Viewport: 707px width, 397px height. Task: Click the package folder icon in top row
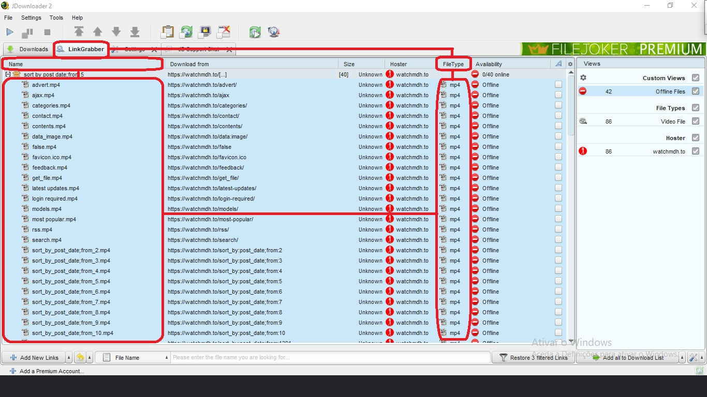tap(17, 74)
